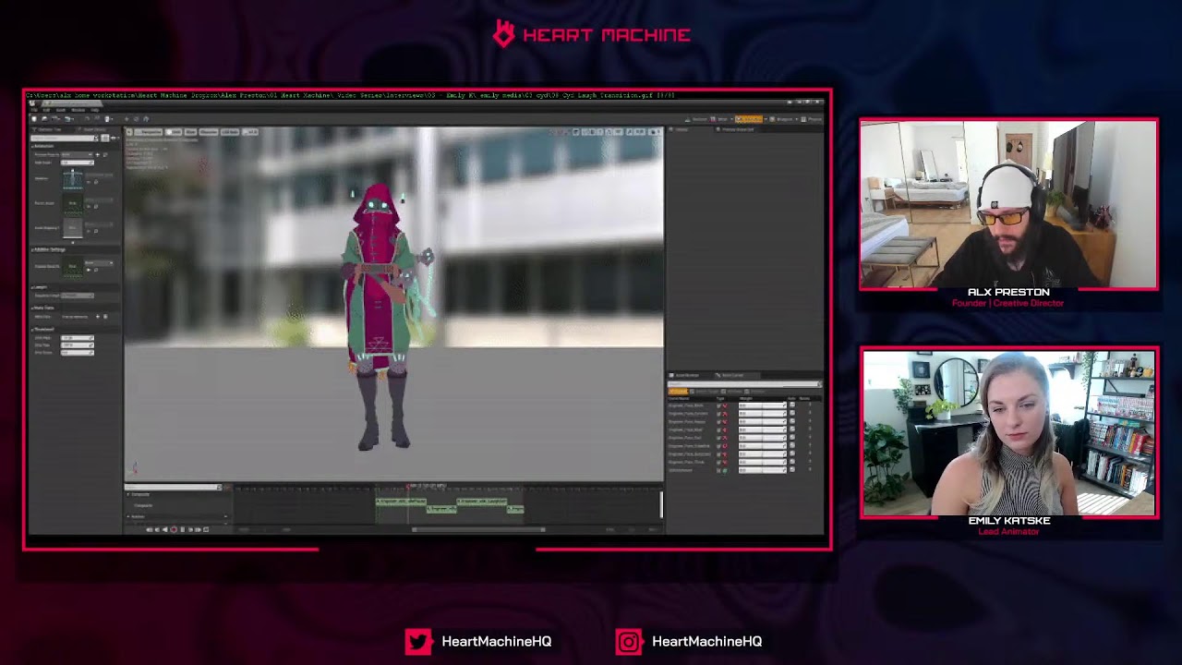This screenshot has height=665, width=1182.
Task: Click the Show viewport button
Action: [x=190, y=132]
